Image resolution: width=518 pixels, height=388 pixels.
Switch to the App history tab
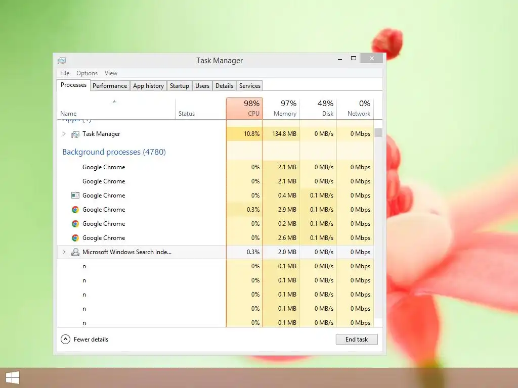(148, 86)
